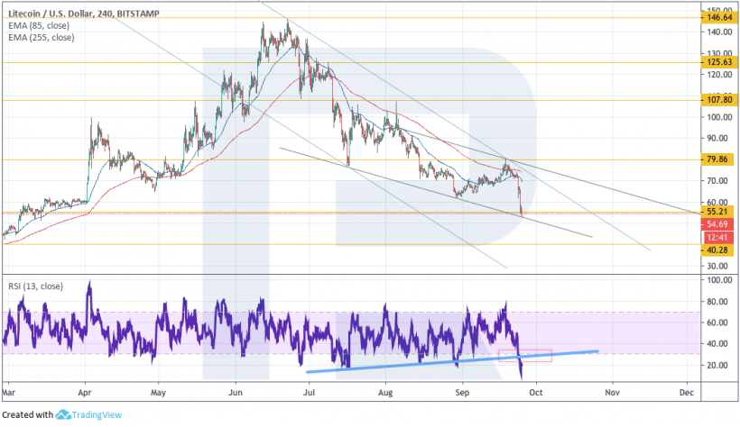This screenshot has height=427, width=740.
Task: Click the Jun marker on time axis
Action: (236, 394)
